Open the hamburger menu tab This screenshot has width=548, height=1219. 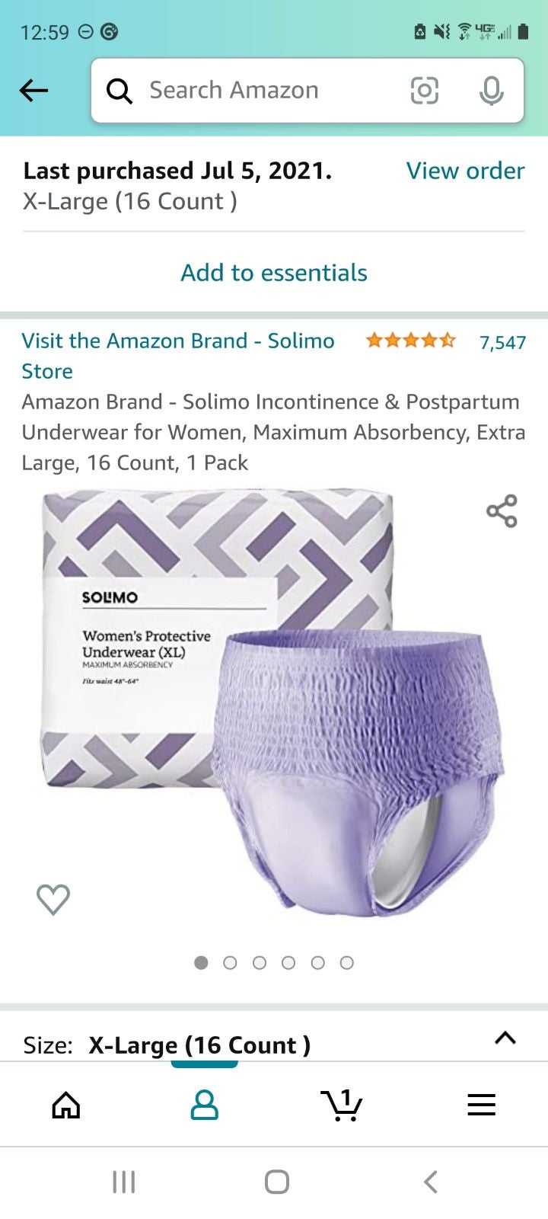coord(481,1104)
